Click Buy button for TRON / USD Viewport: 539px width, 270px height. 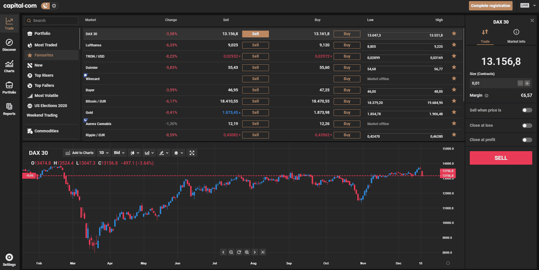347,56
